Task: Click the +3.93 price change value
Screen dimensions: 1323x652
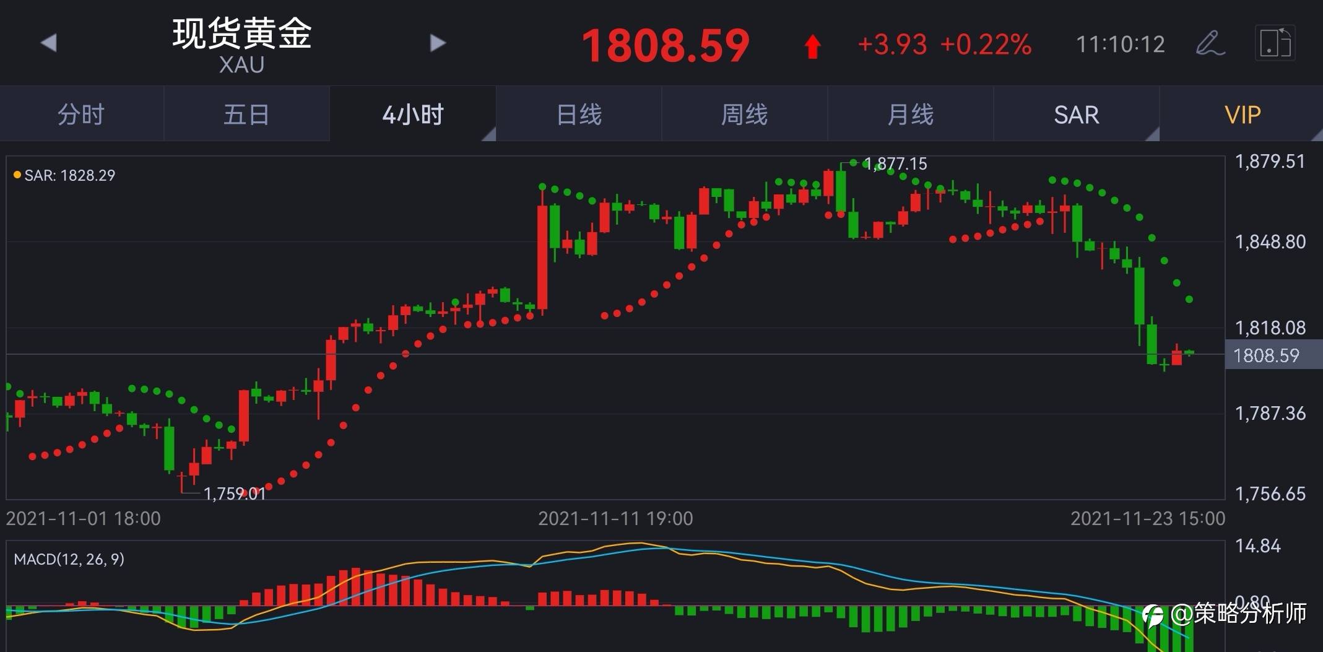Action: point(892,45)
